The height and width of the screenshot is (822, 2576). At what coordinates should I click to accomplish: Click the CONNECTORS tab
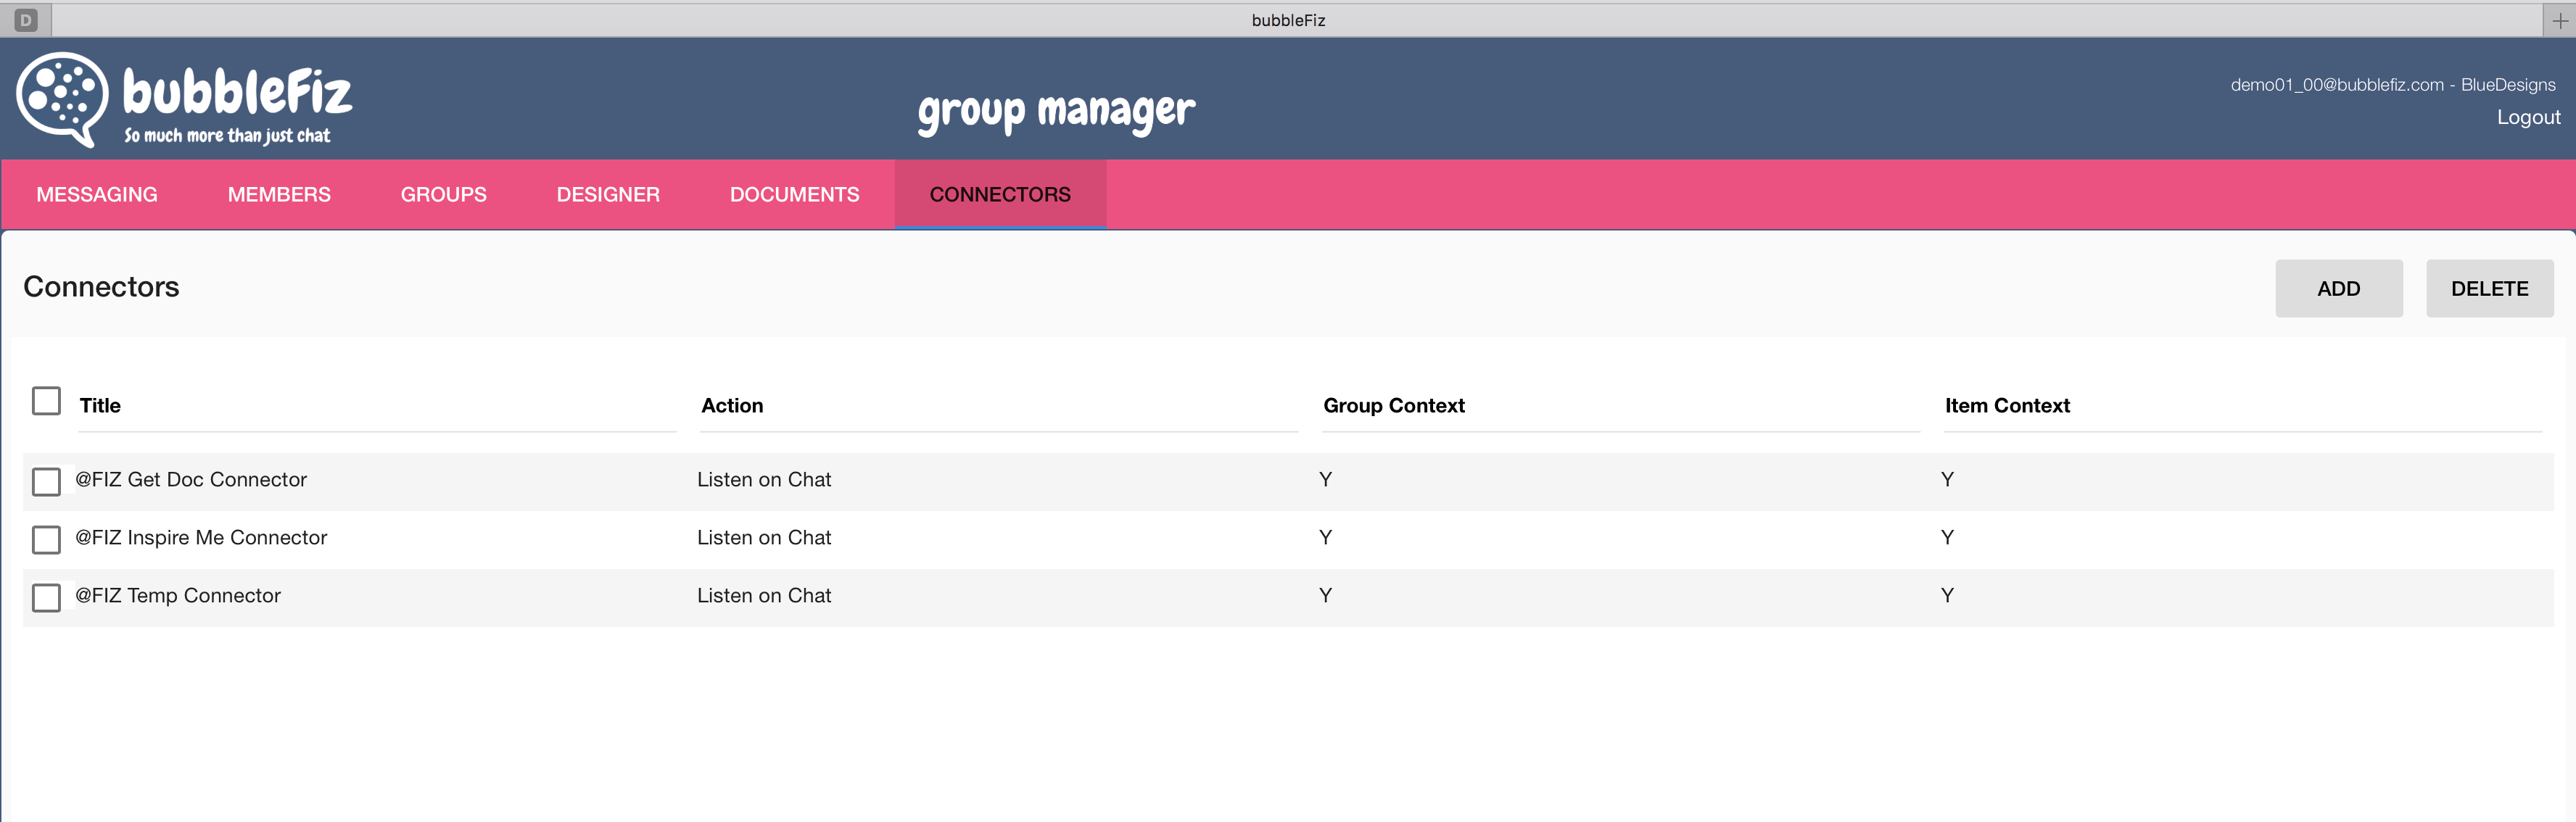point(1000,195)
